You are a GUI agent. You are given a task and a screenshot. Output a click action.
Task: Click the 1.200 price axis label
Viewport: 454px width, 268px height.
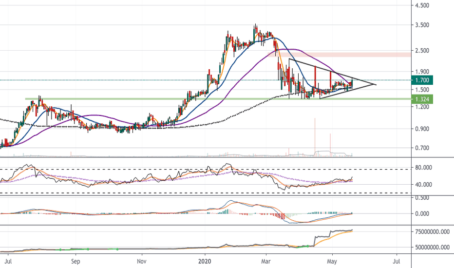[x=422, y=107]
